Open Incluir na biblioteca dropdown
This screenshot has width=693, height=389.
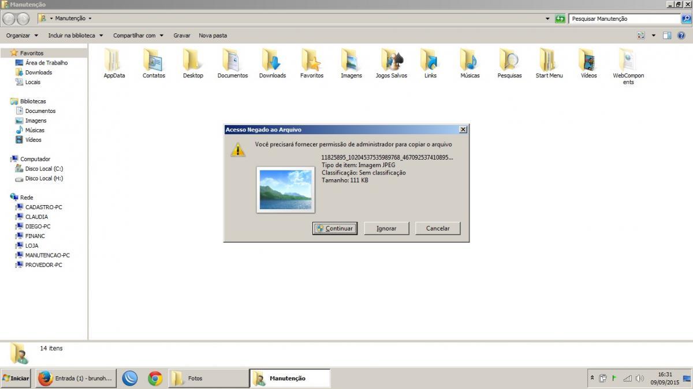[76, 35]
